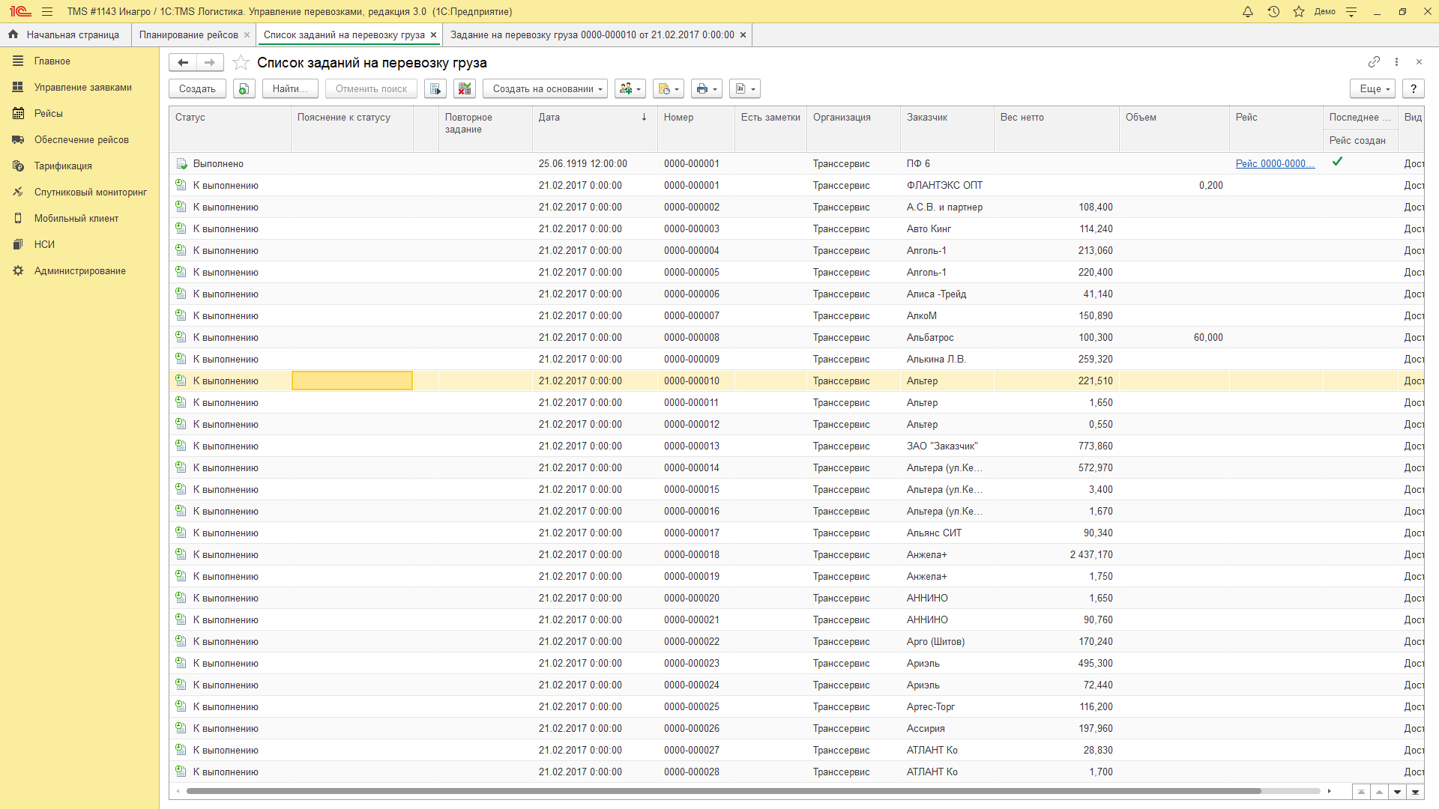Click the post document icon in toolbar

coord(435,88)
